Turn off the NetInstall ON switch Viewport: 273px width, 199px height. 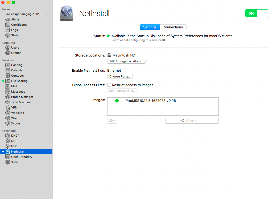click(257, 13)
